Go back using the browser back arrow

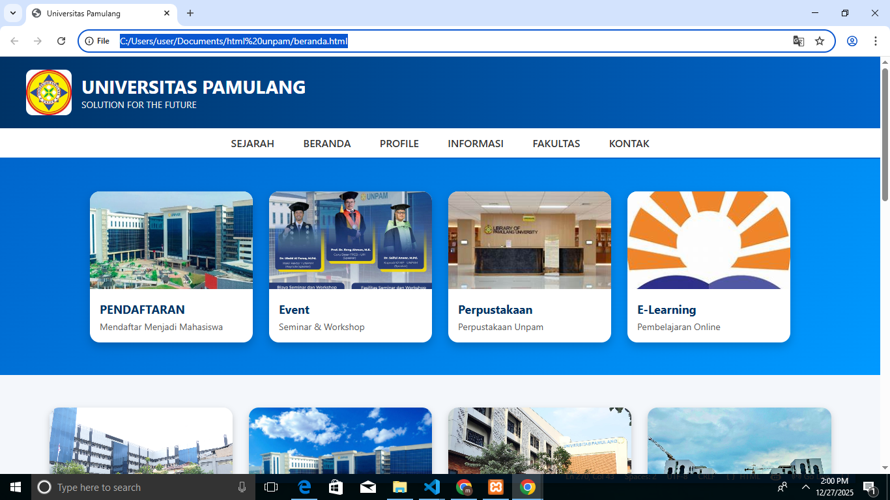click(x=14, y=41)
